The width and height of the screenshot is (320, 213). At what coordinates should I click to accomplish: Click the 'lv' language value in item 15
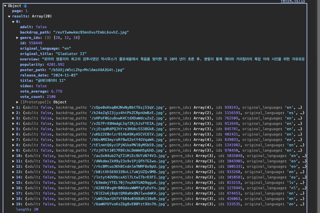(x=292, y=182)
